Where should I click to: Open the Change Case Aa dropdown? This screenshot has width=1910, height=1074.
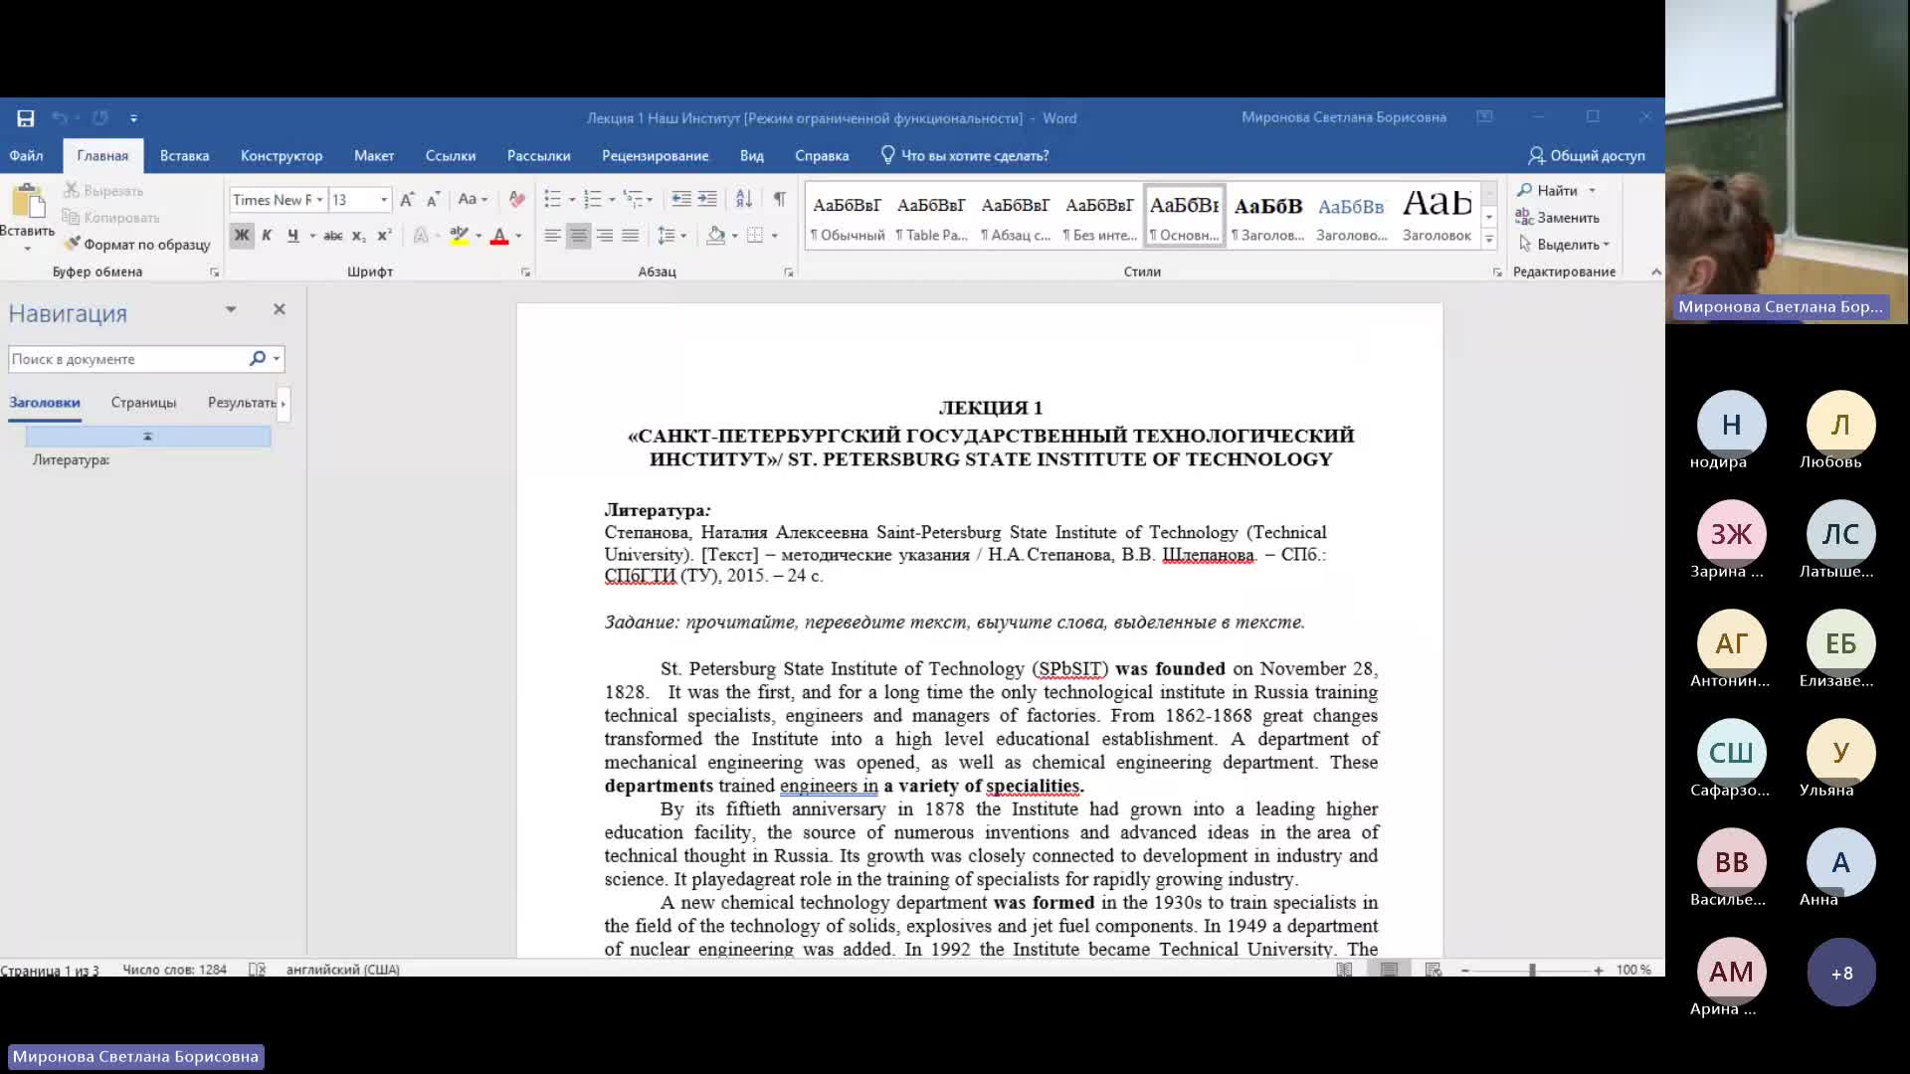click(473, 200)
